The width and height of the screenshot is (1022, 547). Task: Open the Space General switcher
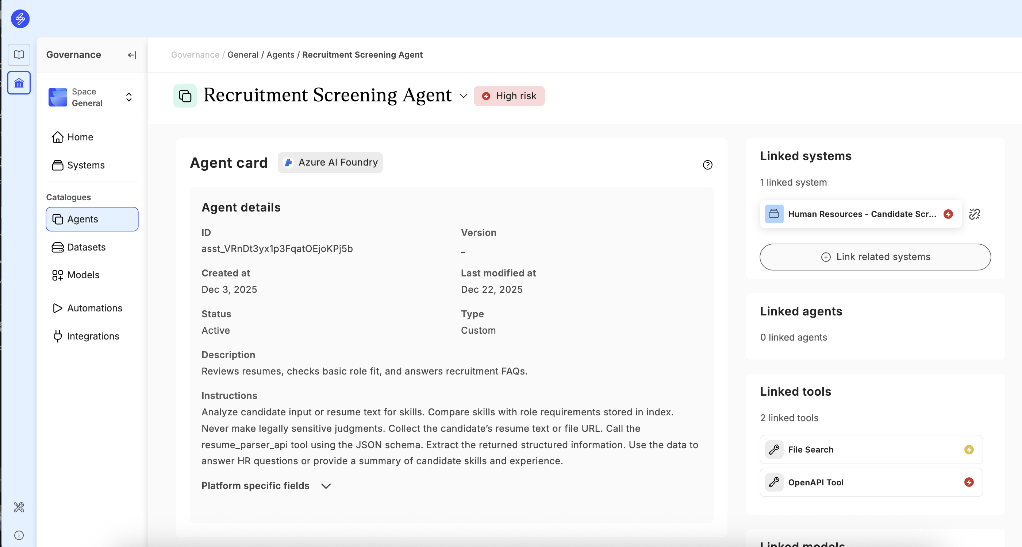tap(92, 97)
